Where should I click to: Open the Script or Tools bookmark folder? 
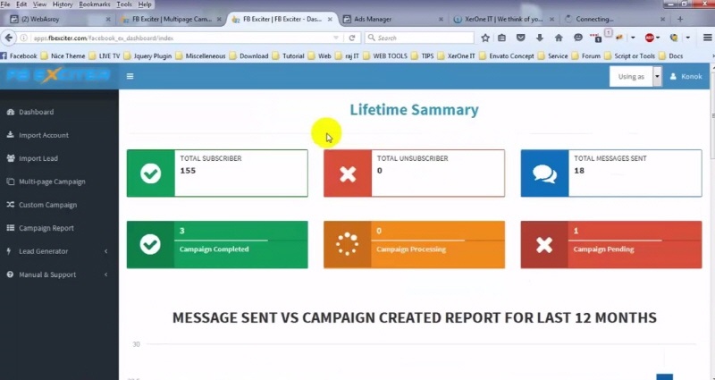click(630, 56)
